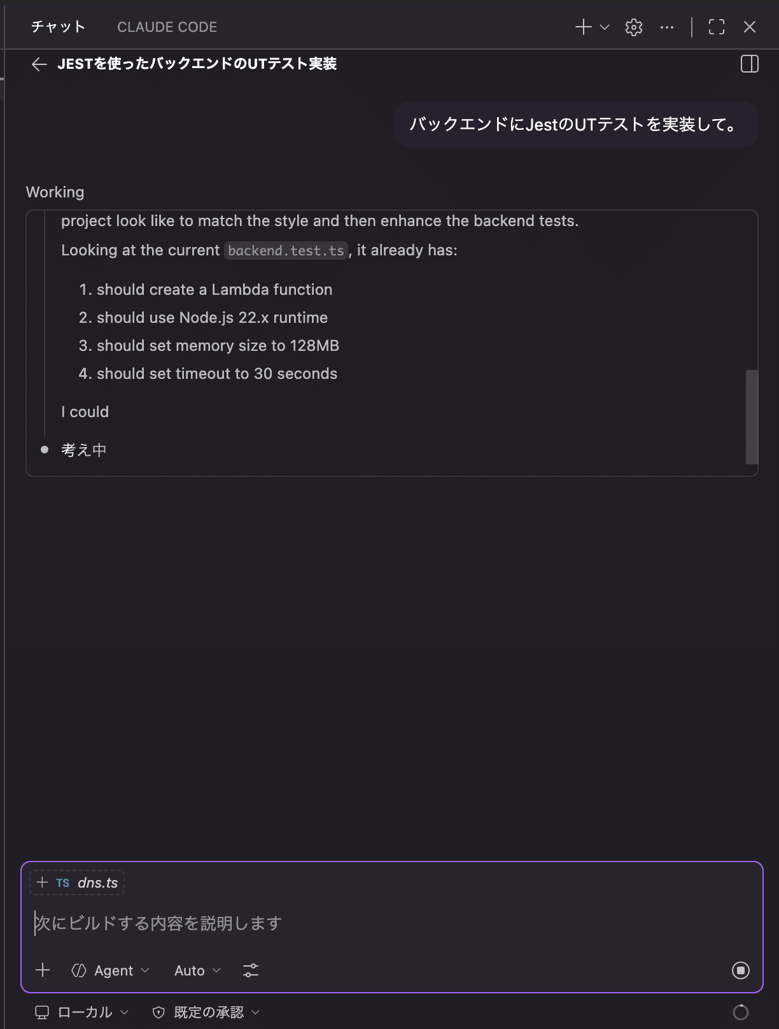Open the configure tools sliders icon
The image size is (779, 1029).
click(251, 970)
